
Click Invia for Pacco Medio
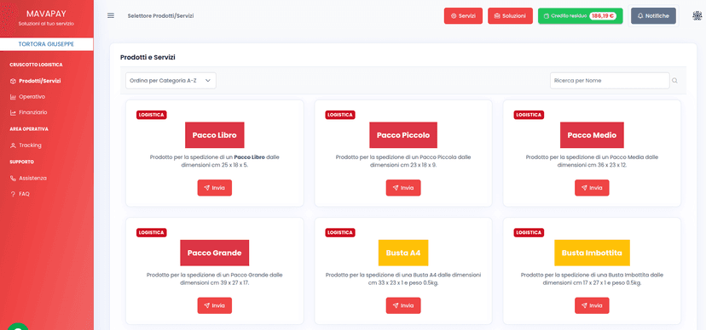pyautogui.click(x=592, y=188)
